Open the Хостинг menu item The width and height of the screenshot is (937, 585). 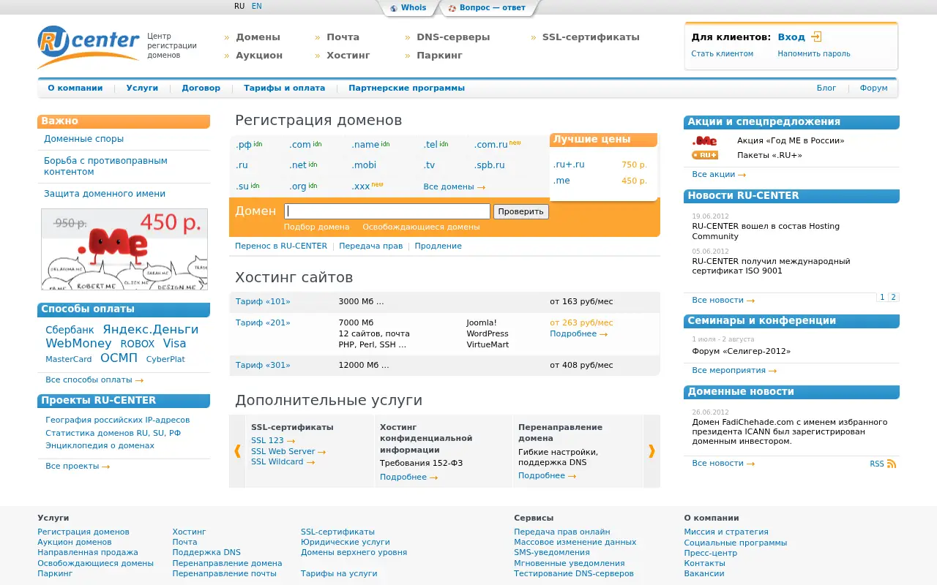click(x=348, y=55)
